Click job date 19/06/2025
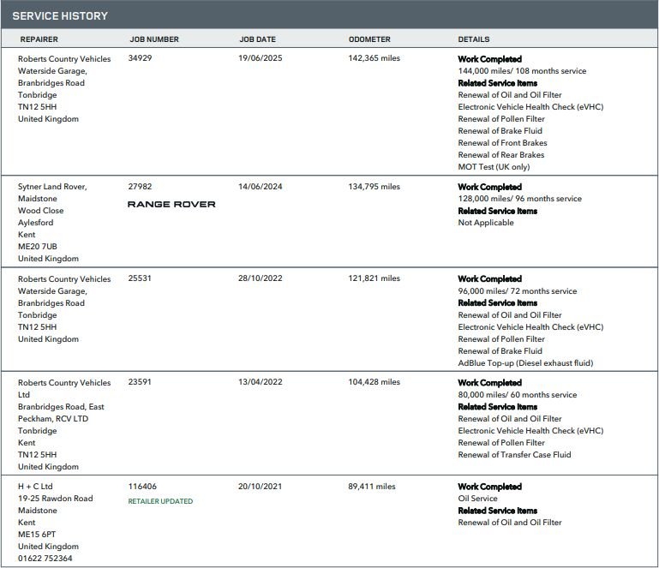The height and width of the screenshot is (568, 659). tap(261, 58)
